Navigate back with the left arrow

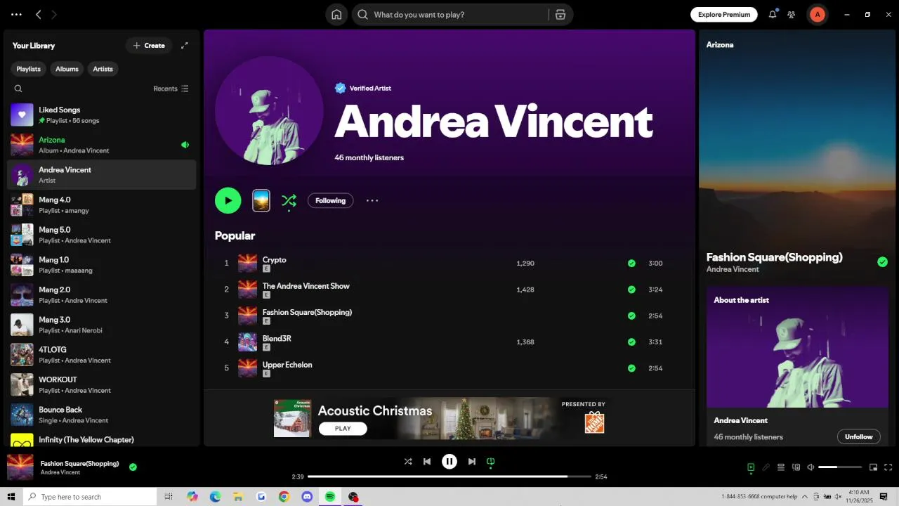(x=39, y=14)
